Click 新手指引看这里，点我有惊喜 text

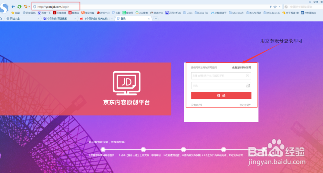pyautogui.click(x=108, y=142)
